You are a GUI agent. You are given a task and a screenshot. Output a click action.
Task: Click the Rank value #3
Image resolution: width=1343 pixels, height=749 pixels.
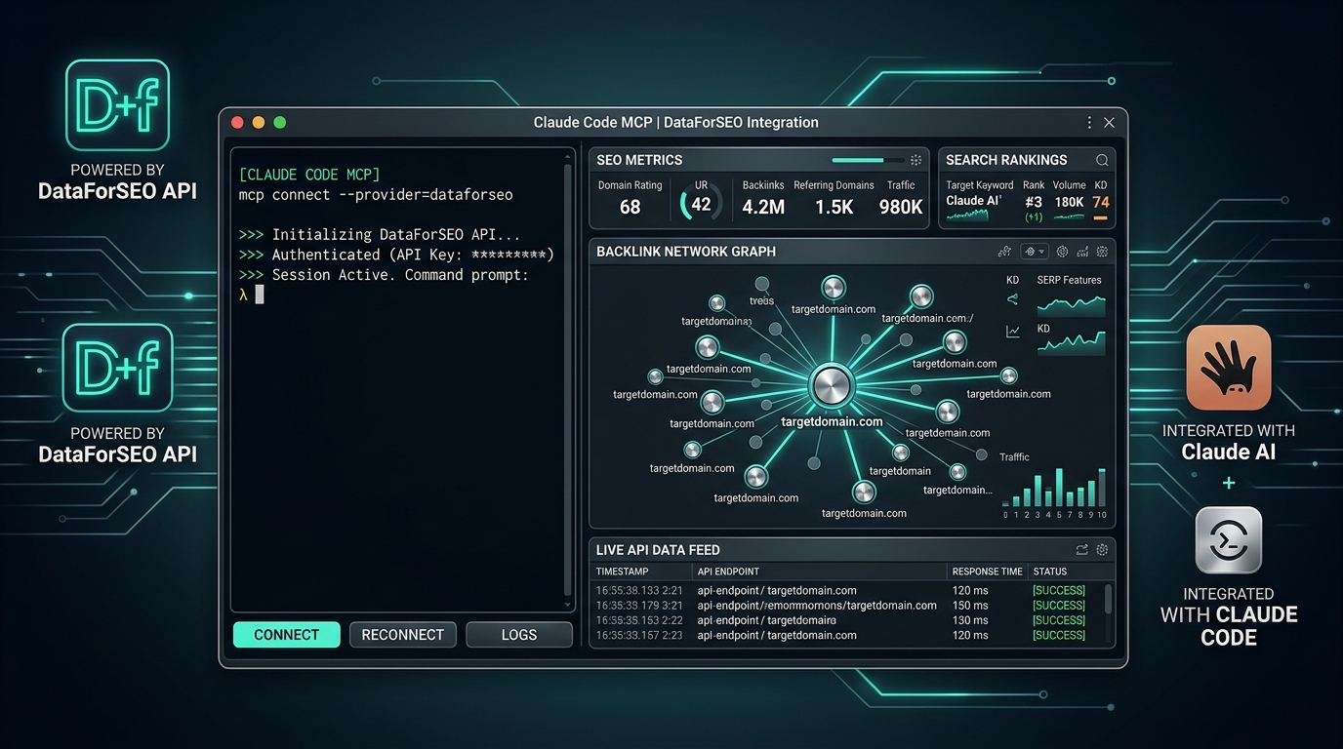point(1034,202)
